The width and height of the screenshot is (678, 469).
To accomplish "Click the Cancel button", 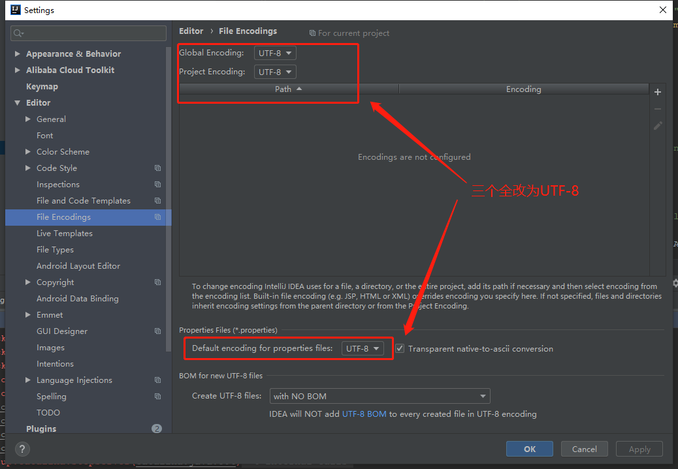I will coord(584,449).
